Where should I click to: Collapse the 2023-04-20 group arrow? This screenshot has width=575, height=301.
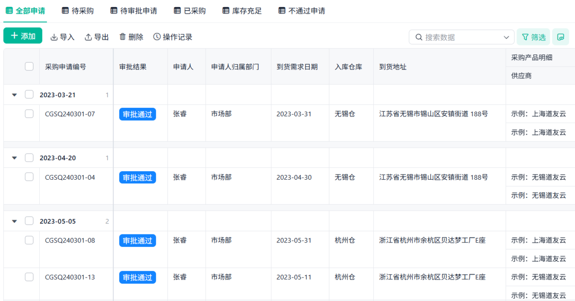(14, 158)
